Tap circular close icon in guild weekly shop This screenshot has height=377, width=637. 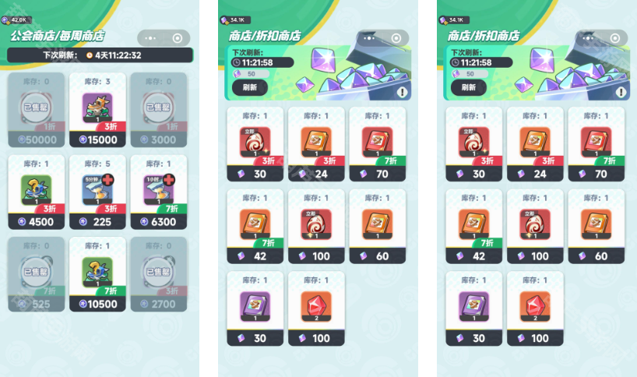[178, 38]
